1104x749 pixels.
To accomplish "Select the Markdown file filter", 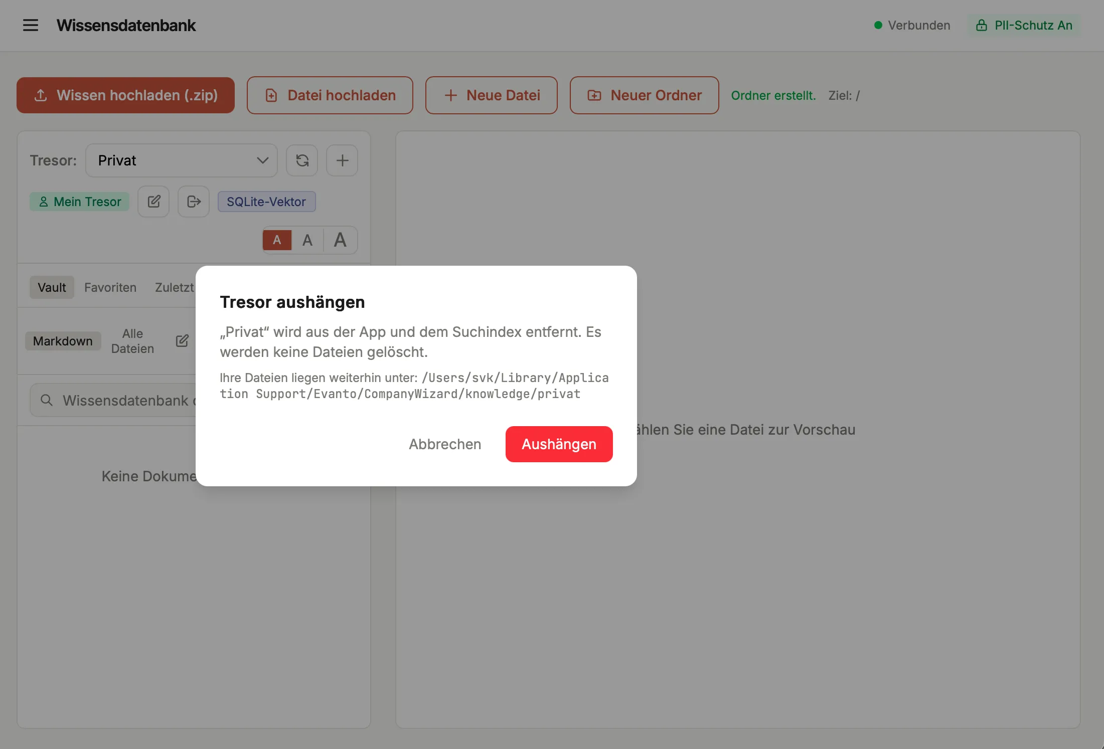I will 63,341.
